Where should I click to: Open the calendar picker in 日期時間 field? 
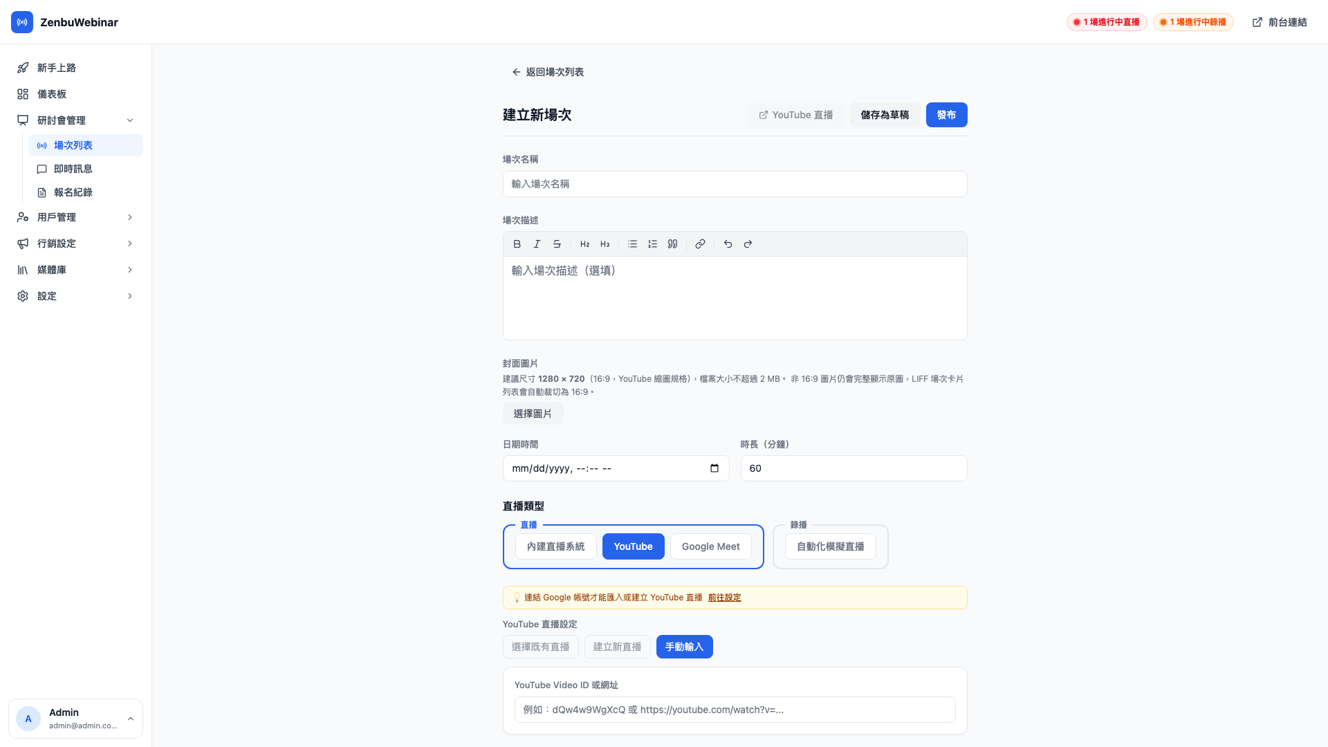coord(714,468)
